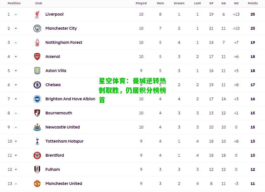Select the Tottenham Hotspur cockerel logo
Image resolution: width=265 pixels, height=192 pixels.
click(x=37, y=141)
